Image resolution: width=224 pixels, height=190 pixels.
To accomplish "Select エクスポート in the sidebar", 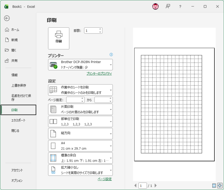I will click(18, 120).
